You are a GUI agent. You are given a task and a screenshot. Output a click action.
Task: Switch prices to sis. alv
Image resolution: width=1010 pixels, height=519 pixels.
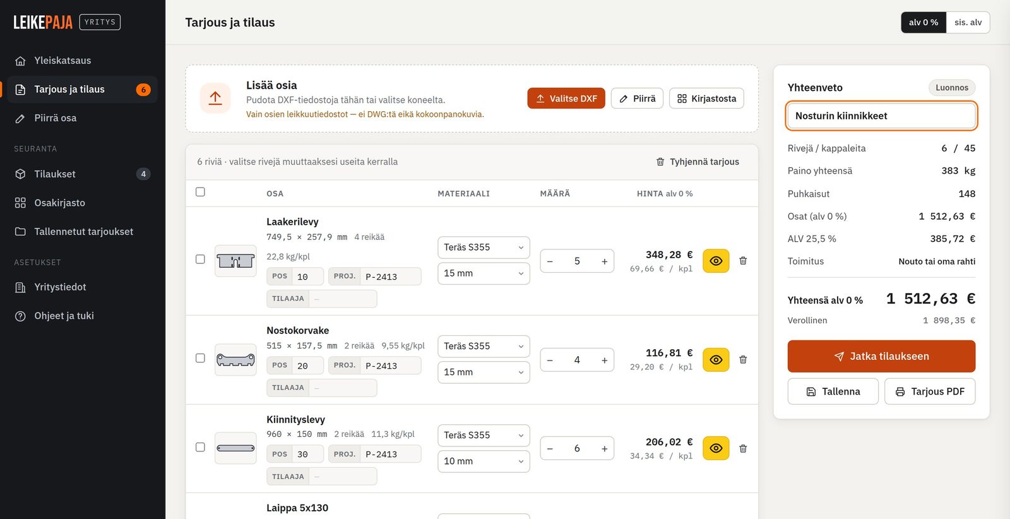pyautogui.click(x=968, y=23)
